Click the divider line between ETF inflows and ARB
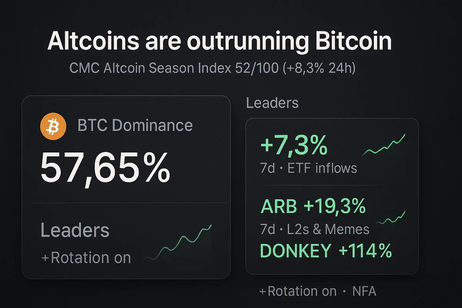Screen dimensions: 462x308 click(332, 186)
